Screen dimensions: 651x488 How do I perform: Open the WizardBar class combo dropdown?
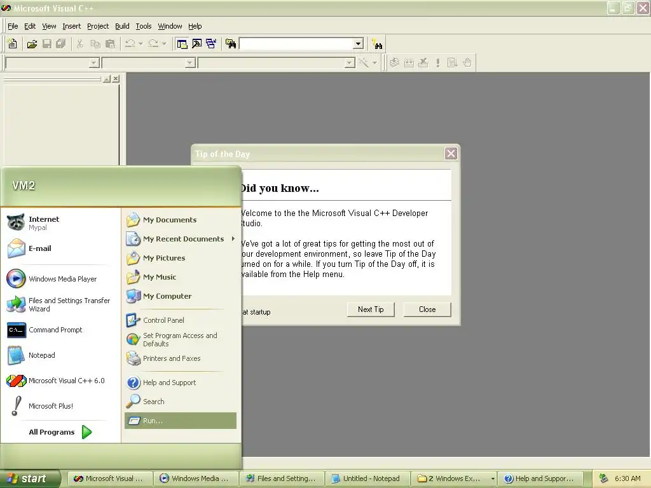pyautogui.click(x=94, y=63)
